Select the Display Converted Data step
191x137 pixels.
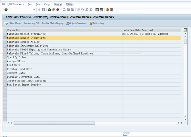[64, 77]
